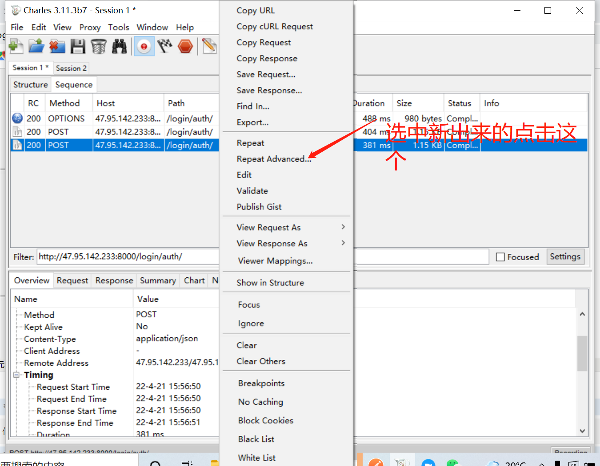Click the document icon on the selected POST row

17,145
